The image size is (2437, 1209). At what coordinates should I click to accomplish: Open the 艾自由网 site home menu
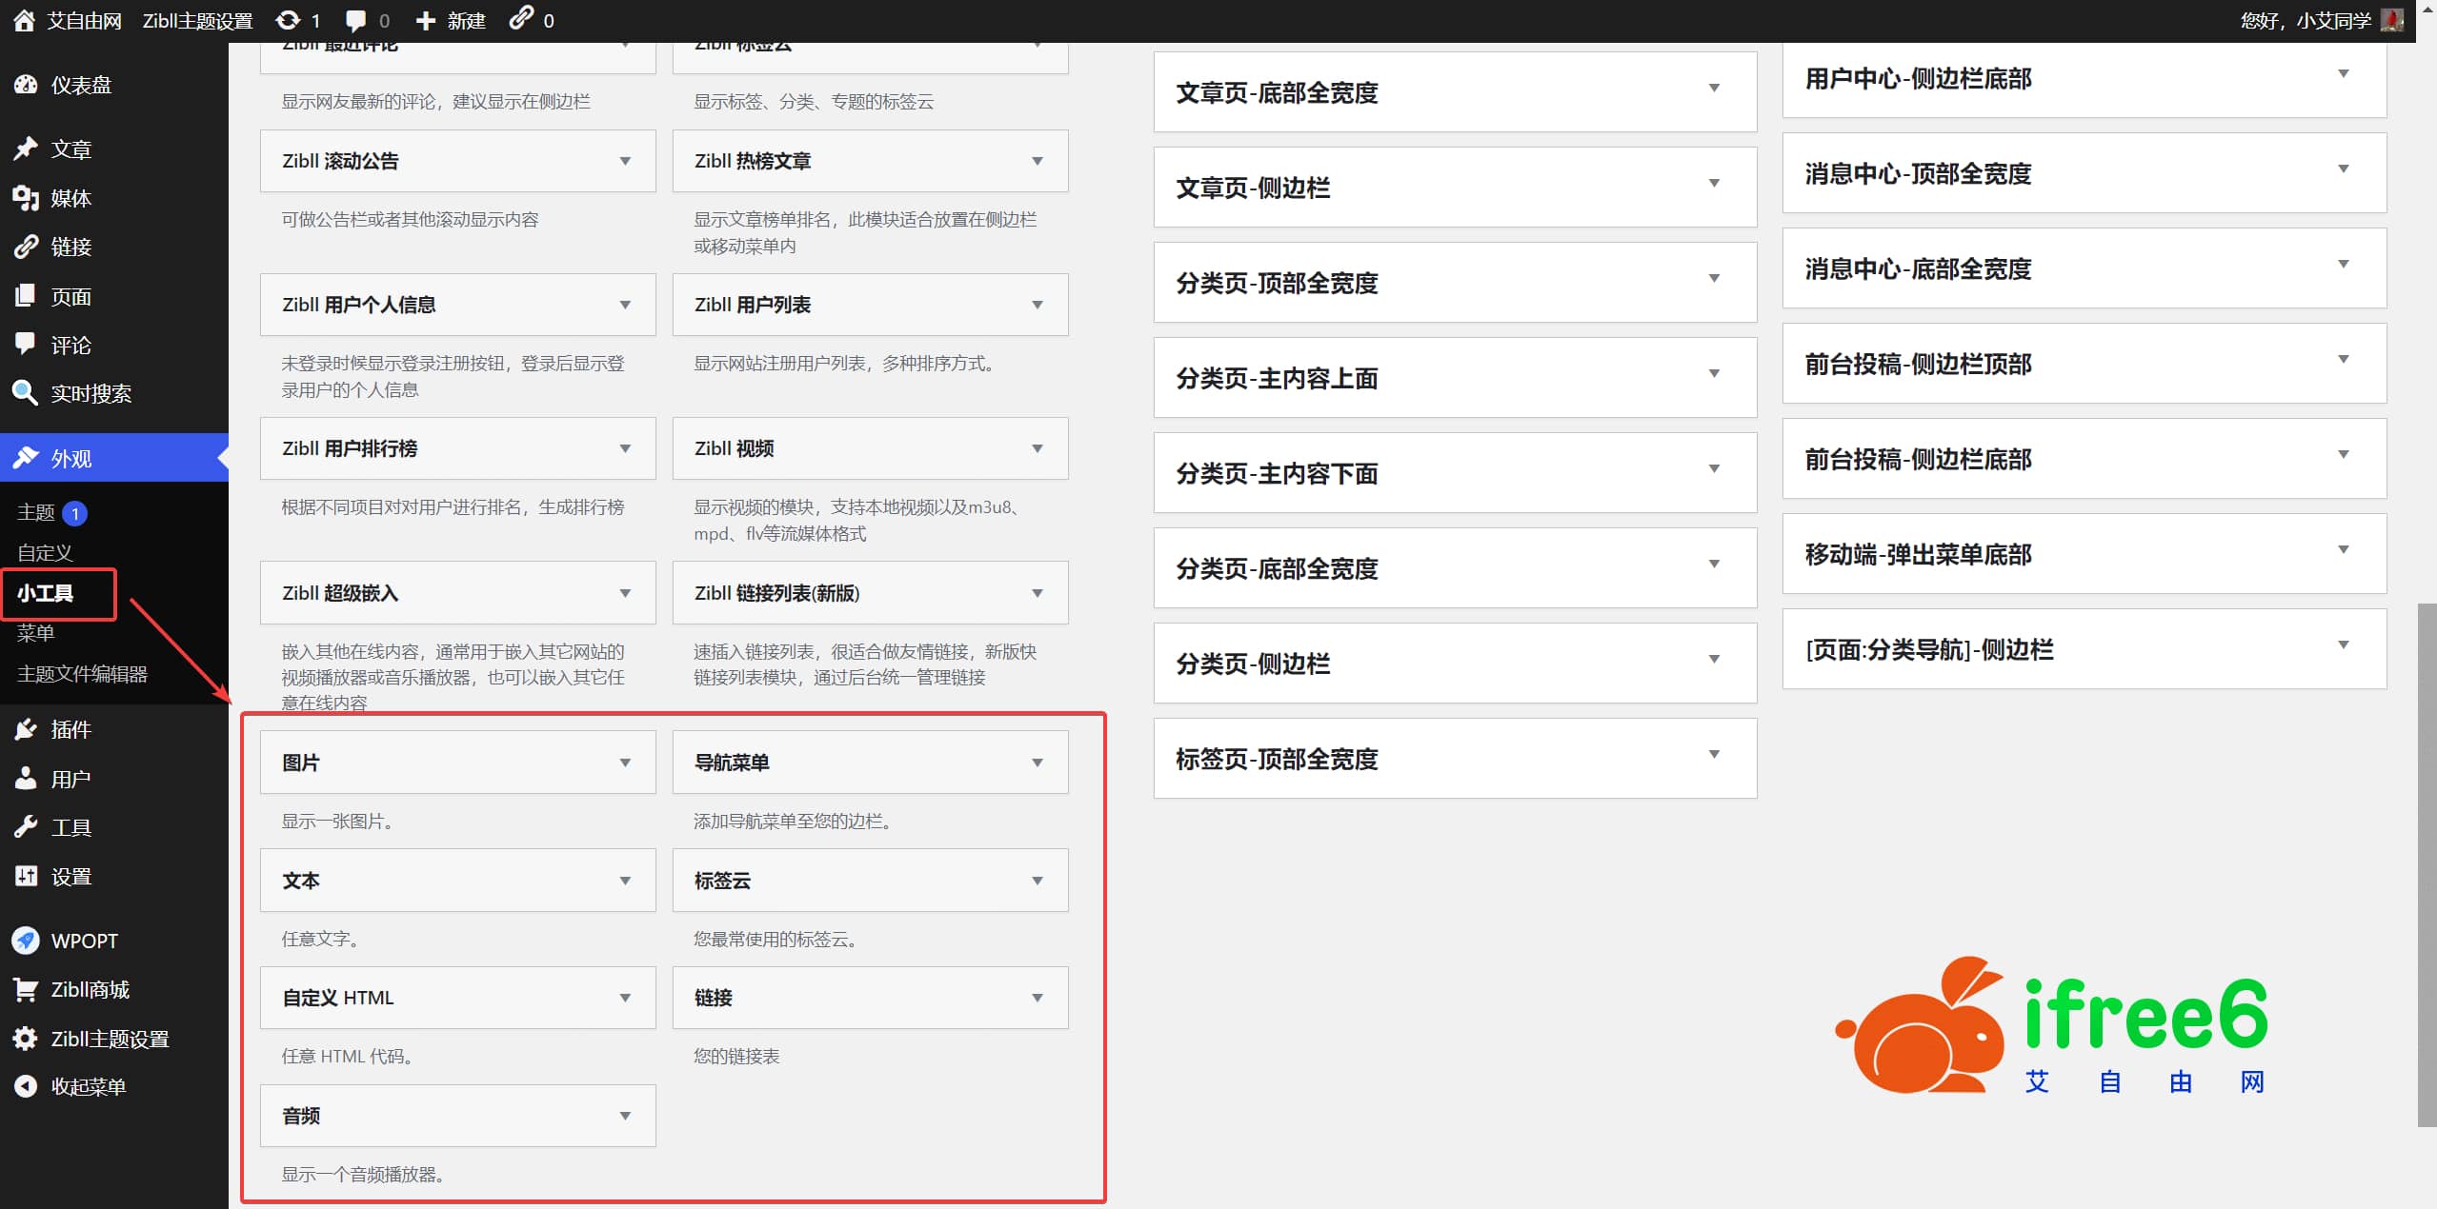(84, 19)
